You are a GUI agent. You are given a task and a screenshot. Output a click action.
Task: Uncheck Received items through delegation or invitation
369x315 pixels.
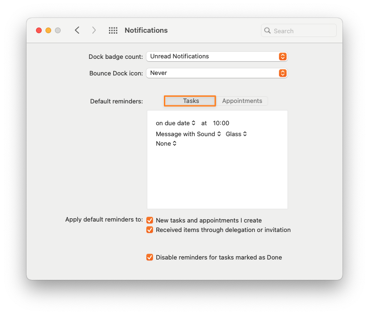pyautogui.click(x=150, y=230)
